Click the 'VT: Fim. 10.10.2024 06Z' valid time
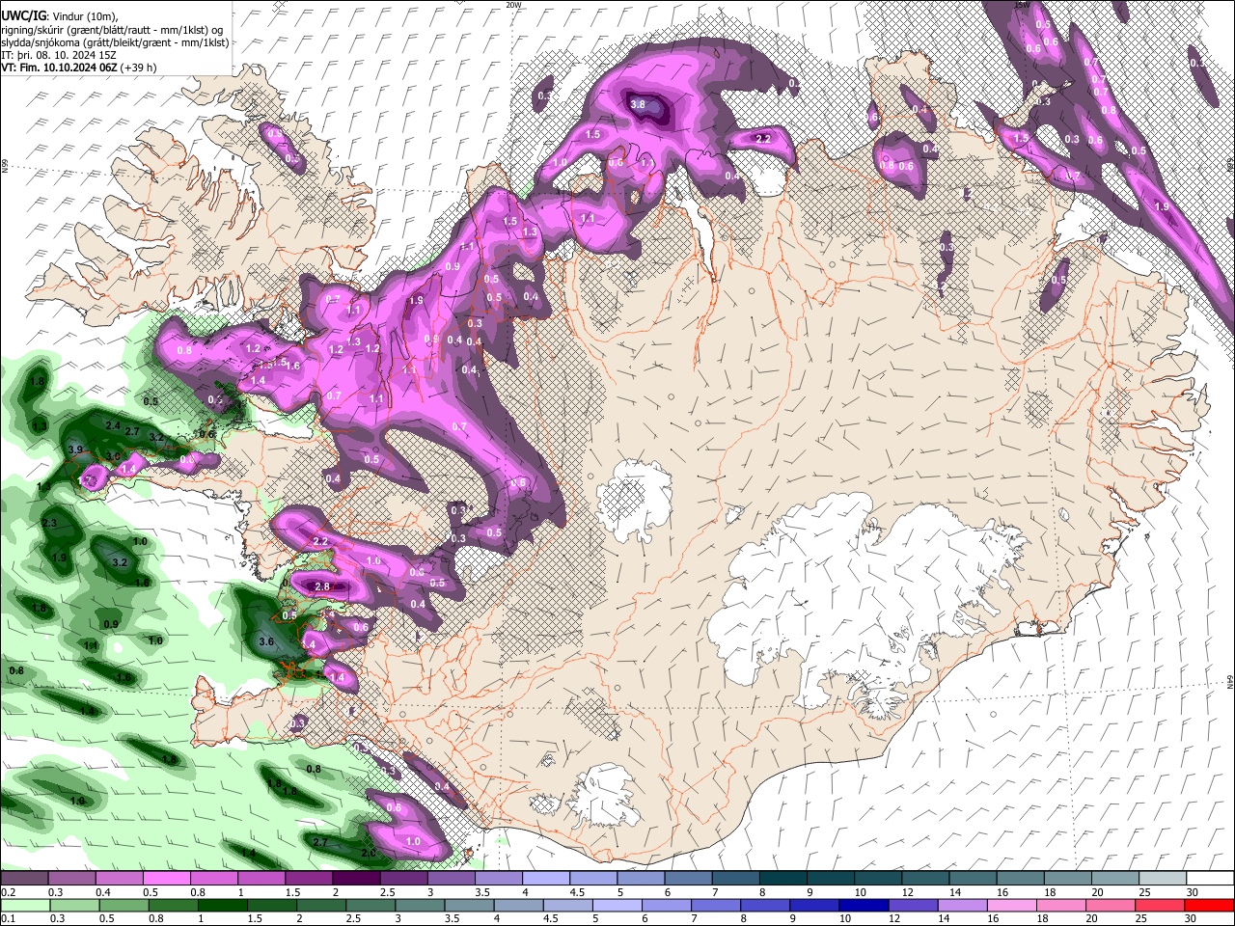1235x926 pixels. tap(59, 68)
